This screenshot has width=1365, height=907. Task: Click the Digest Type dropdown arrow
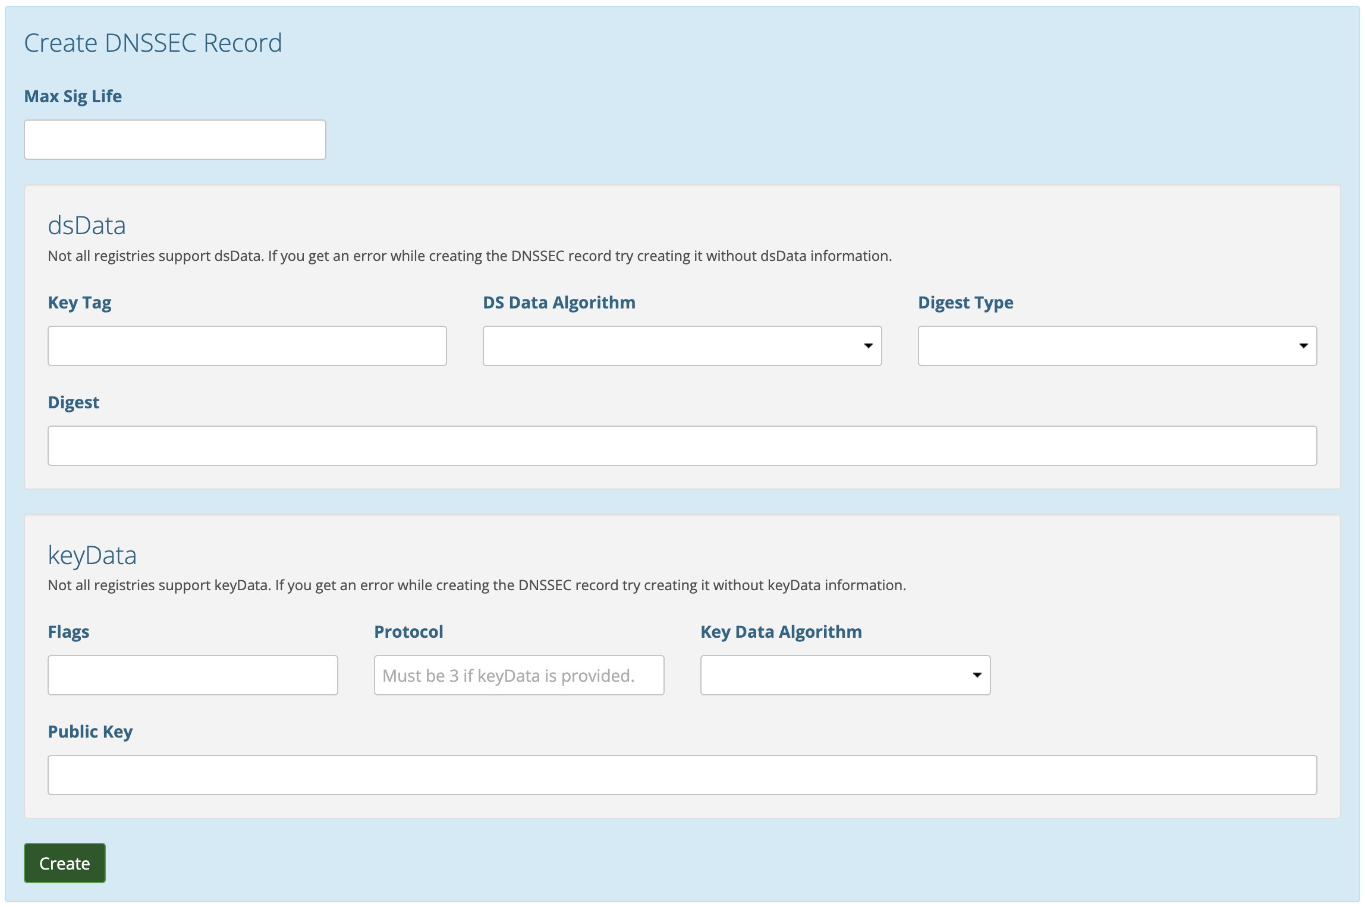tap(1303, 346)
